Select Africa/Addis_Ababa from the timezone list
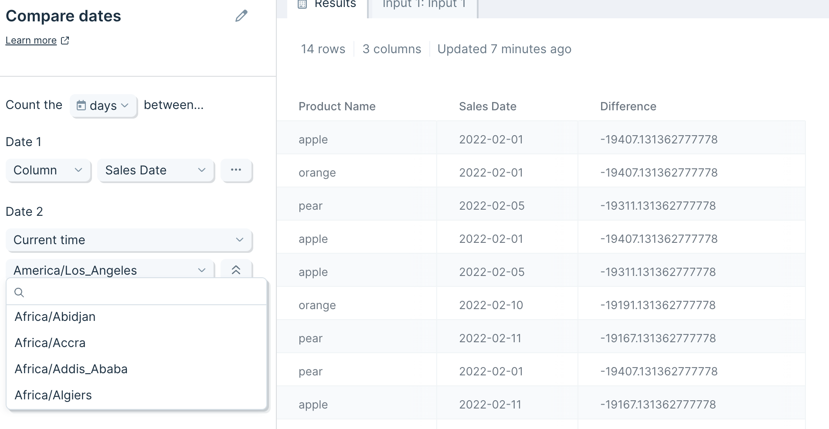 click(136, 369)
